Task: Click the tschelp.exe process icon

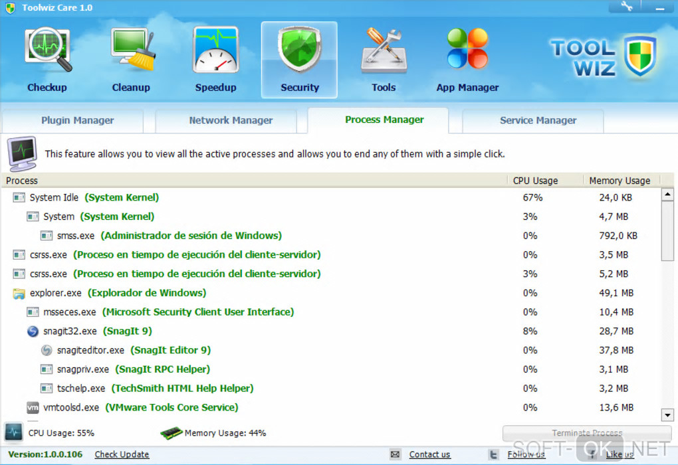Action: coord(47,388)
